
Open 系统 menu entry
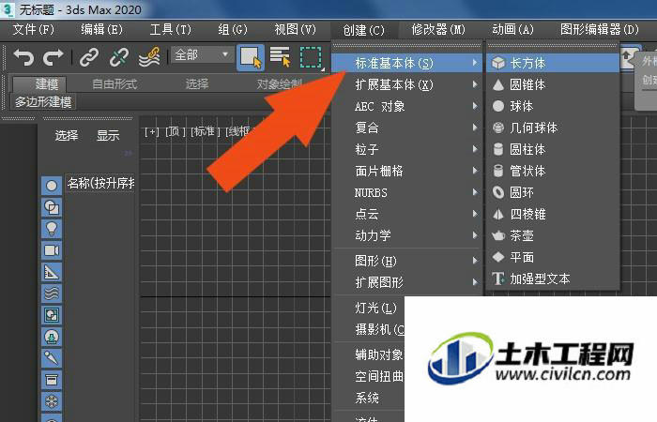click(x=369, y=398)
